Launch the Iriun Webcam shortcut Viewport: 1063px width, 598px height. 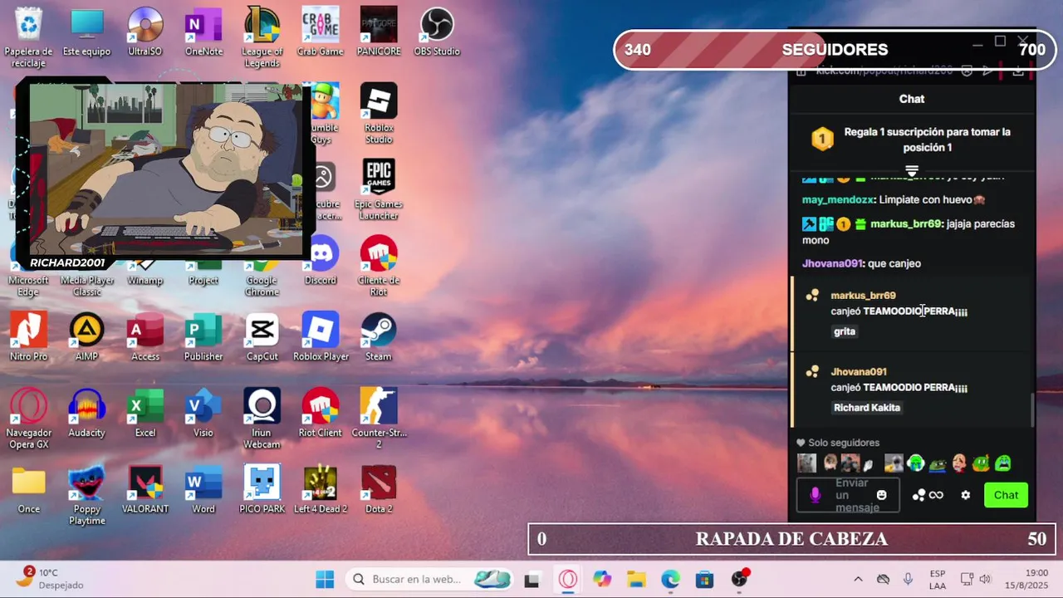(262, 419)
